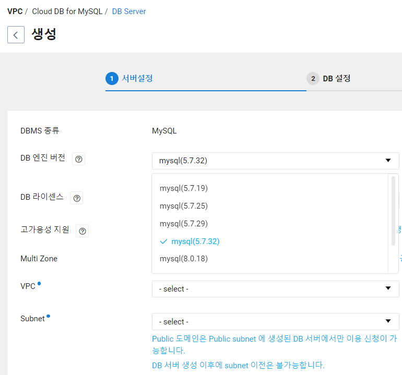402x375 pixels.
Task: Click the DB Server breadcrumb link
Action: coord(129,11)
